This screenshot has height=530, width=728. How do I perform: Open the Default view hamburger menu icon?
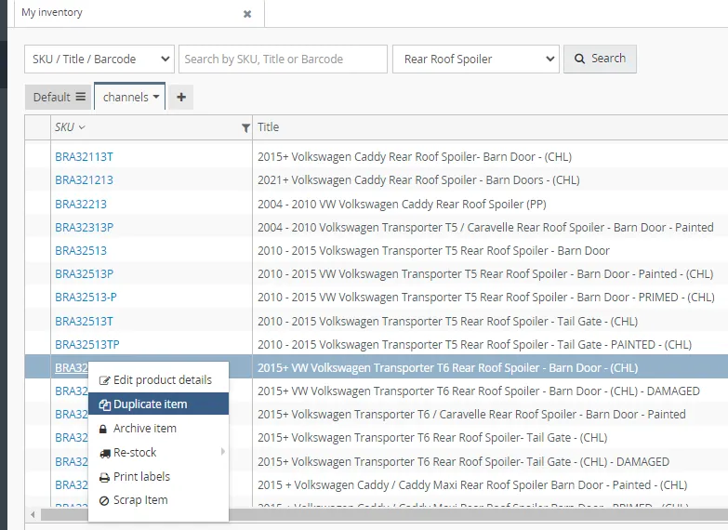click(81, 97)
